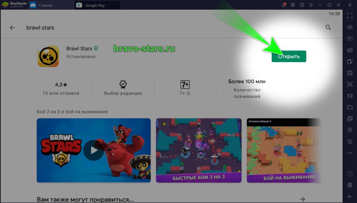Open BlueStacks settings gear icon
The width and height of the screenshot is (357, 203).
click(350, 185)
